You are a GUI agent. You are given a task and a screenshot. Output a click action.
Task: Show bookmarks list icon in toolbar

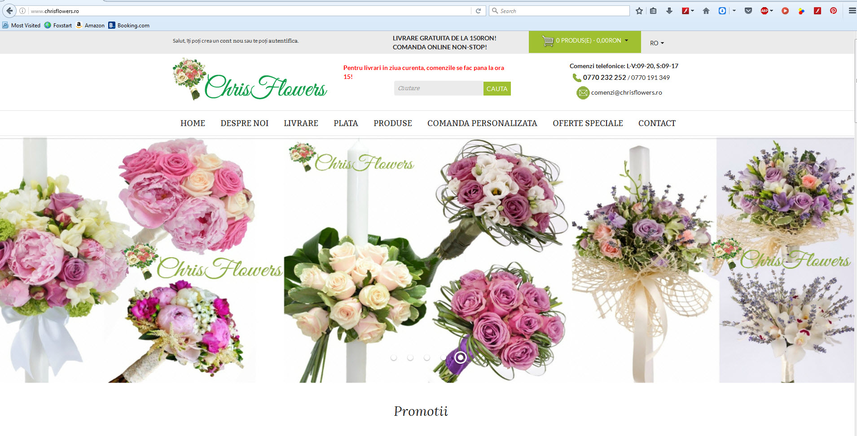pyautogui.click(x=653, y=11)
